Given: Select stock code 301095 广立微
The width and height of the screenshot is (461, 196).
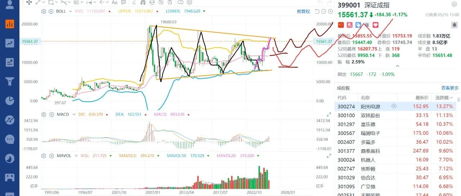Looking at the screenshot, I should [395, 186].
